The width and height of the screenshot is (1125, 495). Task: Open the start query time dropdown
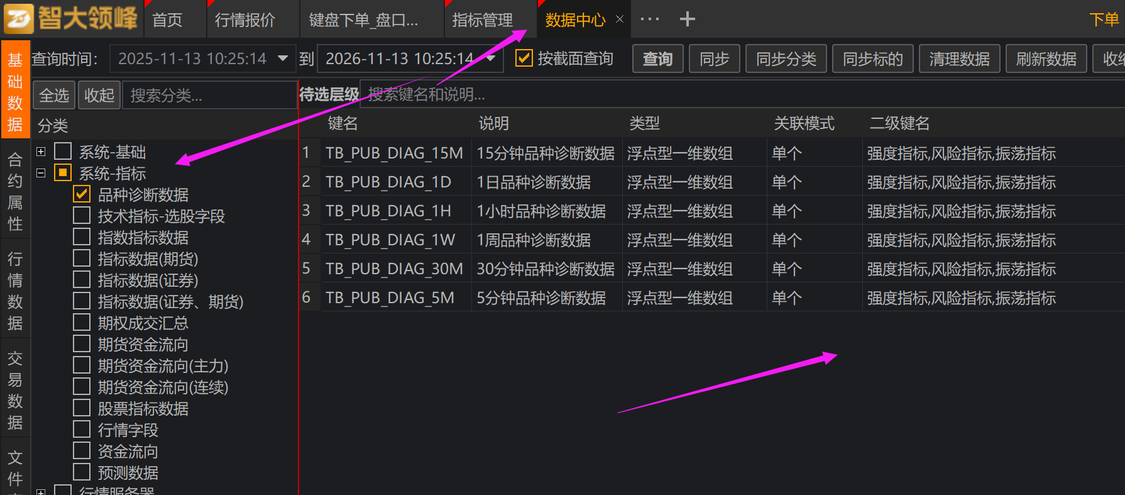click(283, 58)
